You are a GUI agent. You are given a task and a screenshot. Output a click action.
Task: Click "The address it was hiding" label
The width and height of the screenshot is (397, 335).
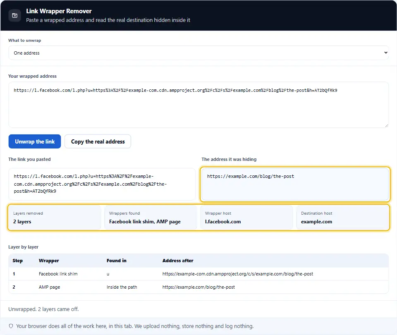229,159
